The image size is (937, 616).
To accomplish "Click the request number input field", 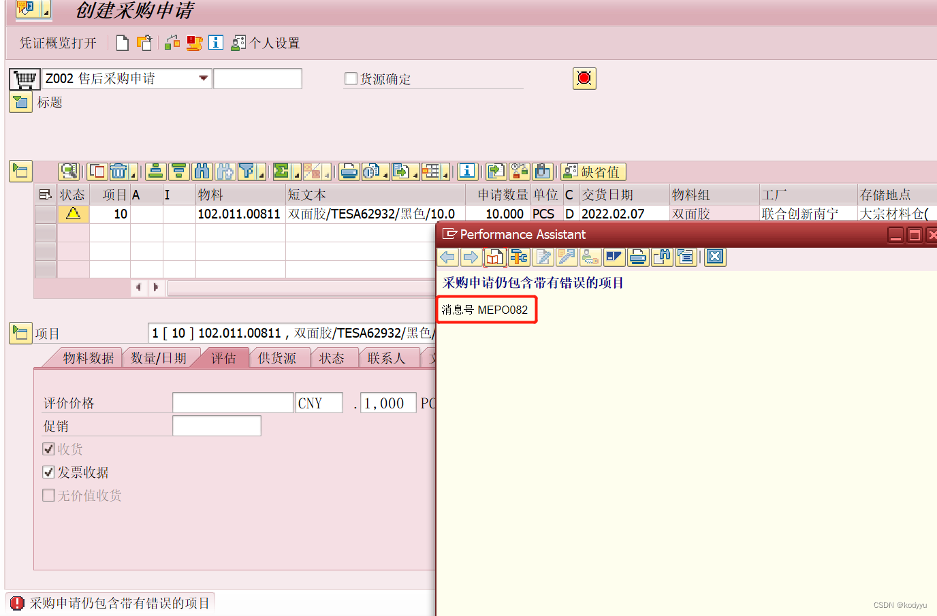I will 257,78.
